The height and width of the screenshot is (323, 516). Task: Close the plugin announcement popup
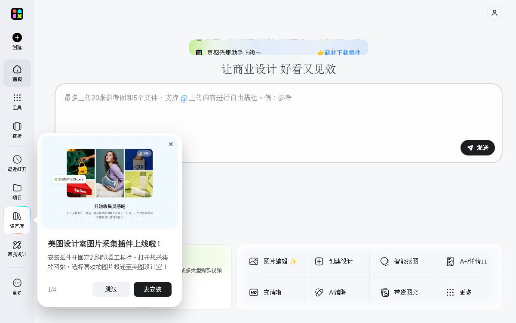click(x=171, y=144)
